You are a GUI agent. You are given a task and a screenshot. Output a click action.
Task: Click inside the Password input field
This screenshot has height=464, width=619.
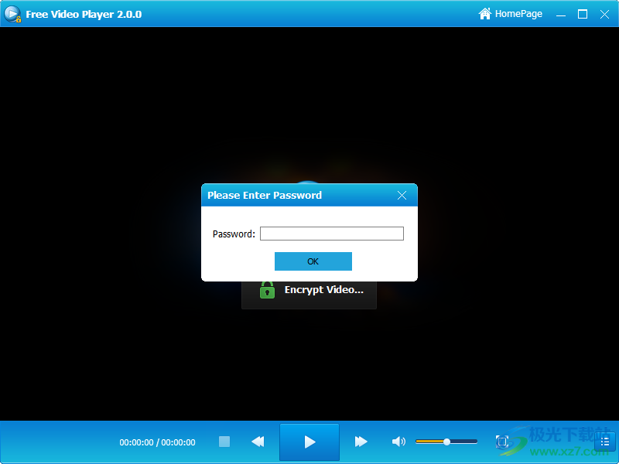pos(331,233)
